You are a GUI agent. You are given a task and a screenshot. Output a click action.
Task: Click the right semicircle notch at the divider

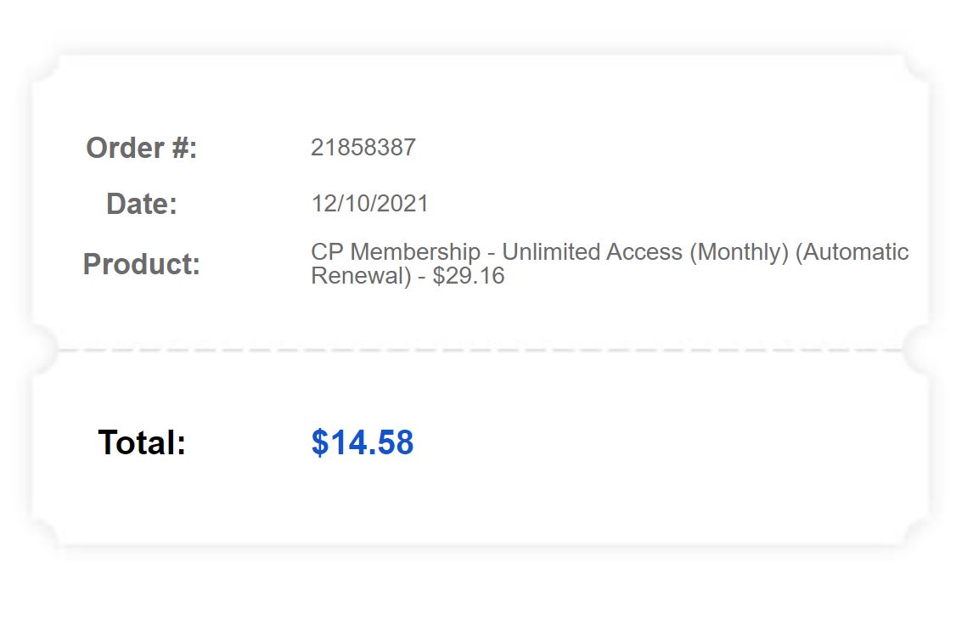[916, 350]
